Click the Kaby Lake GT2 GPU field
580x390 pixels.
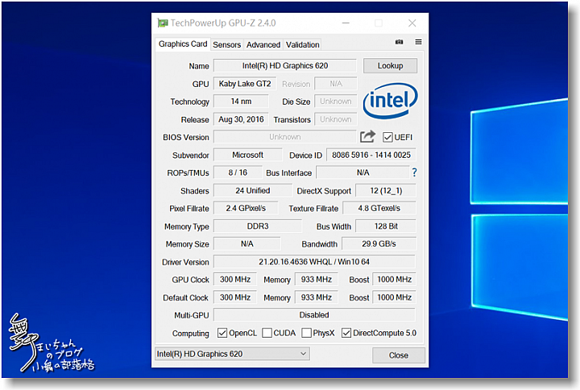coord(245,84)
